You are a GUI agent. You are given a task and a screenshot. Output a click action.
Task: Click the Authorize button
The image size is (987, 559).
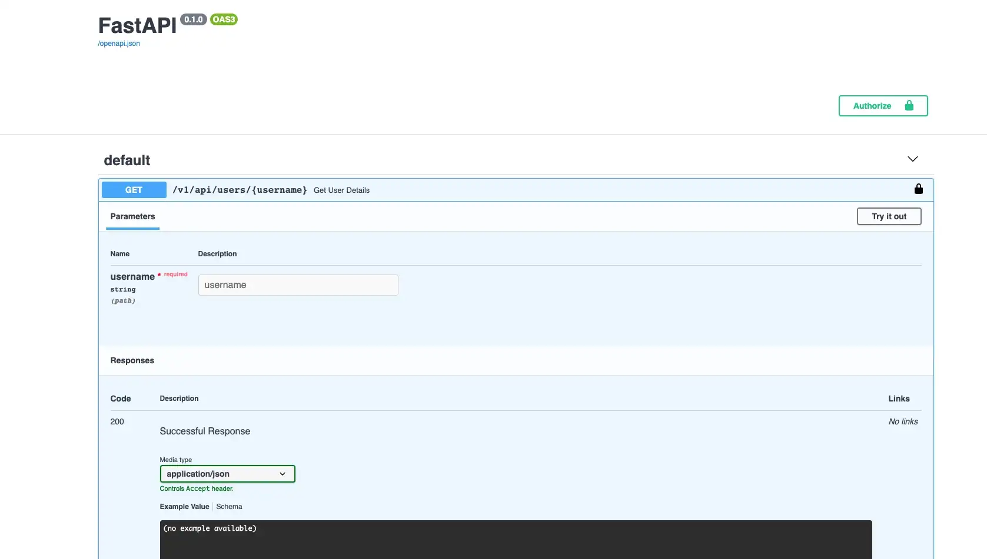tap(873, 106)
